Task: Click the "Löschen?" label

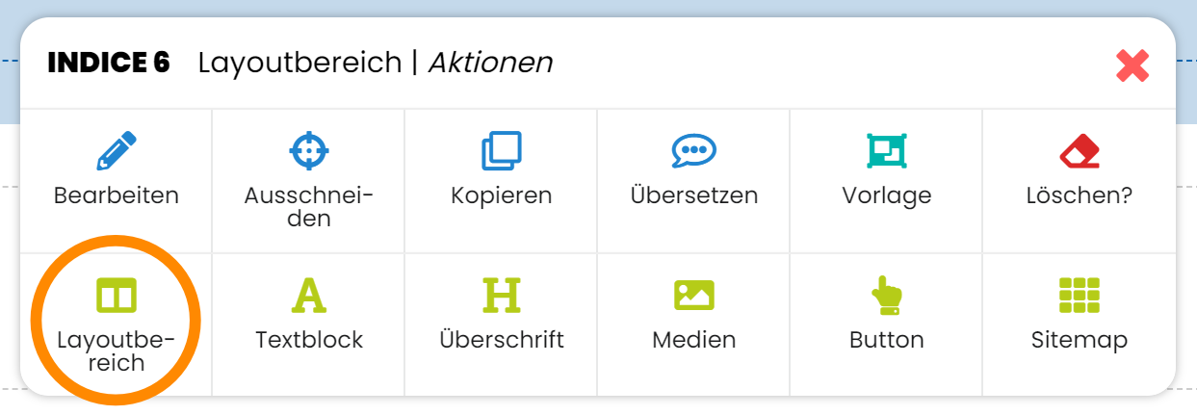Action: coord(1080,195)
